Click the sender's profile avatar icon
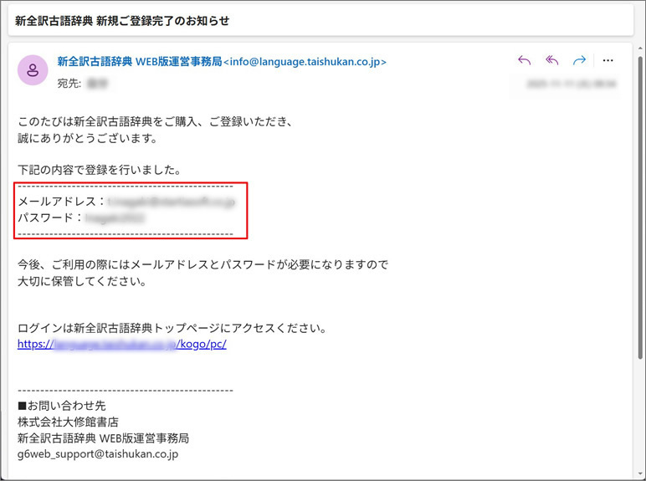 coord(33,70)
